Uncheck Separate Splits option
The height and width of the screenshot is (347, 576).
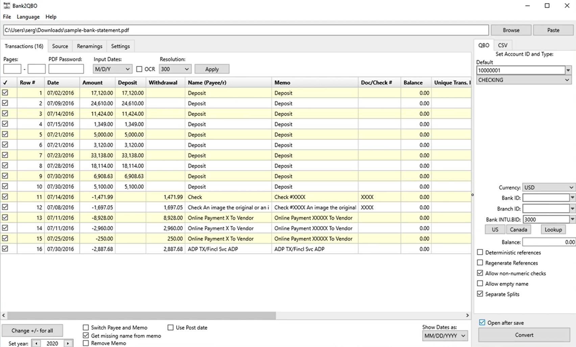(480, 294)
